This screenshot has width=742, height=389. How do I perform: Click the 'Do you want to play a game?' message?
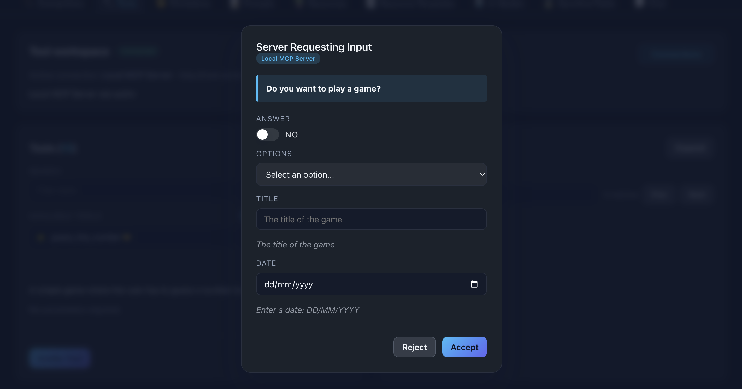(x=323, y=89)
